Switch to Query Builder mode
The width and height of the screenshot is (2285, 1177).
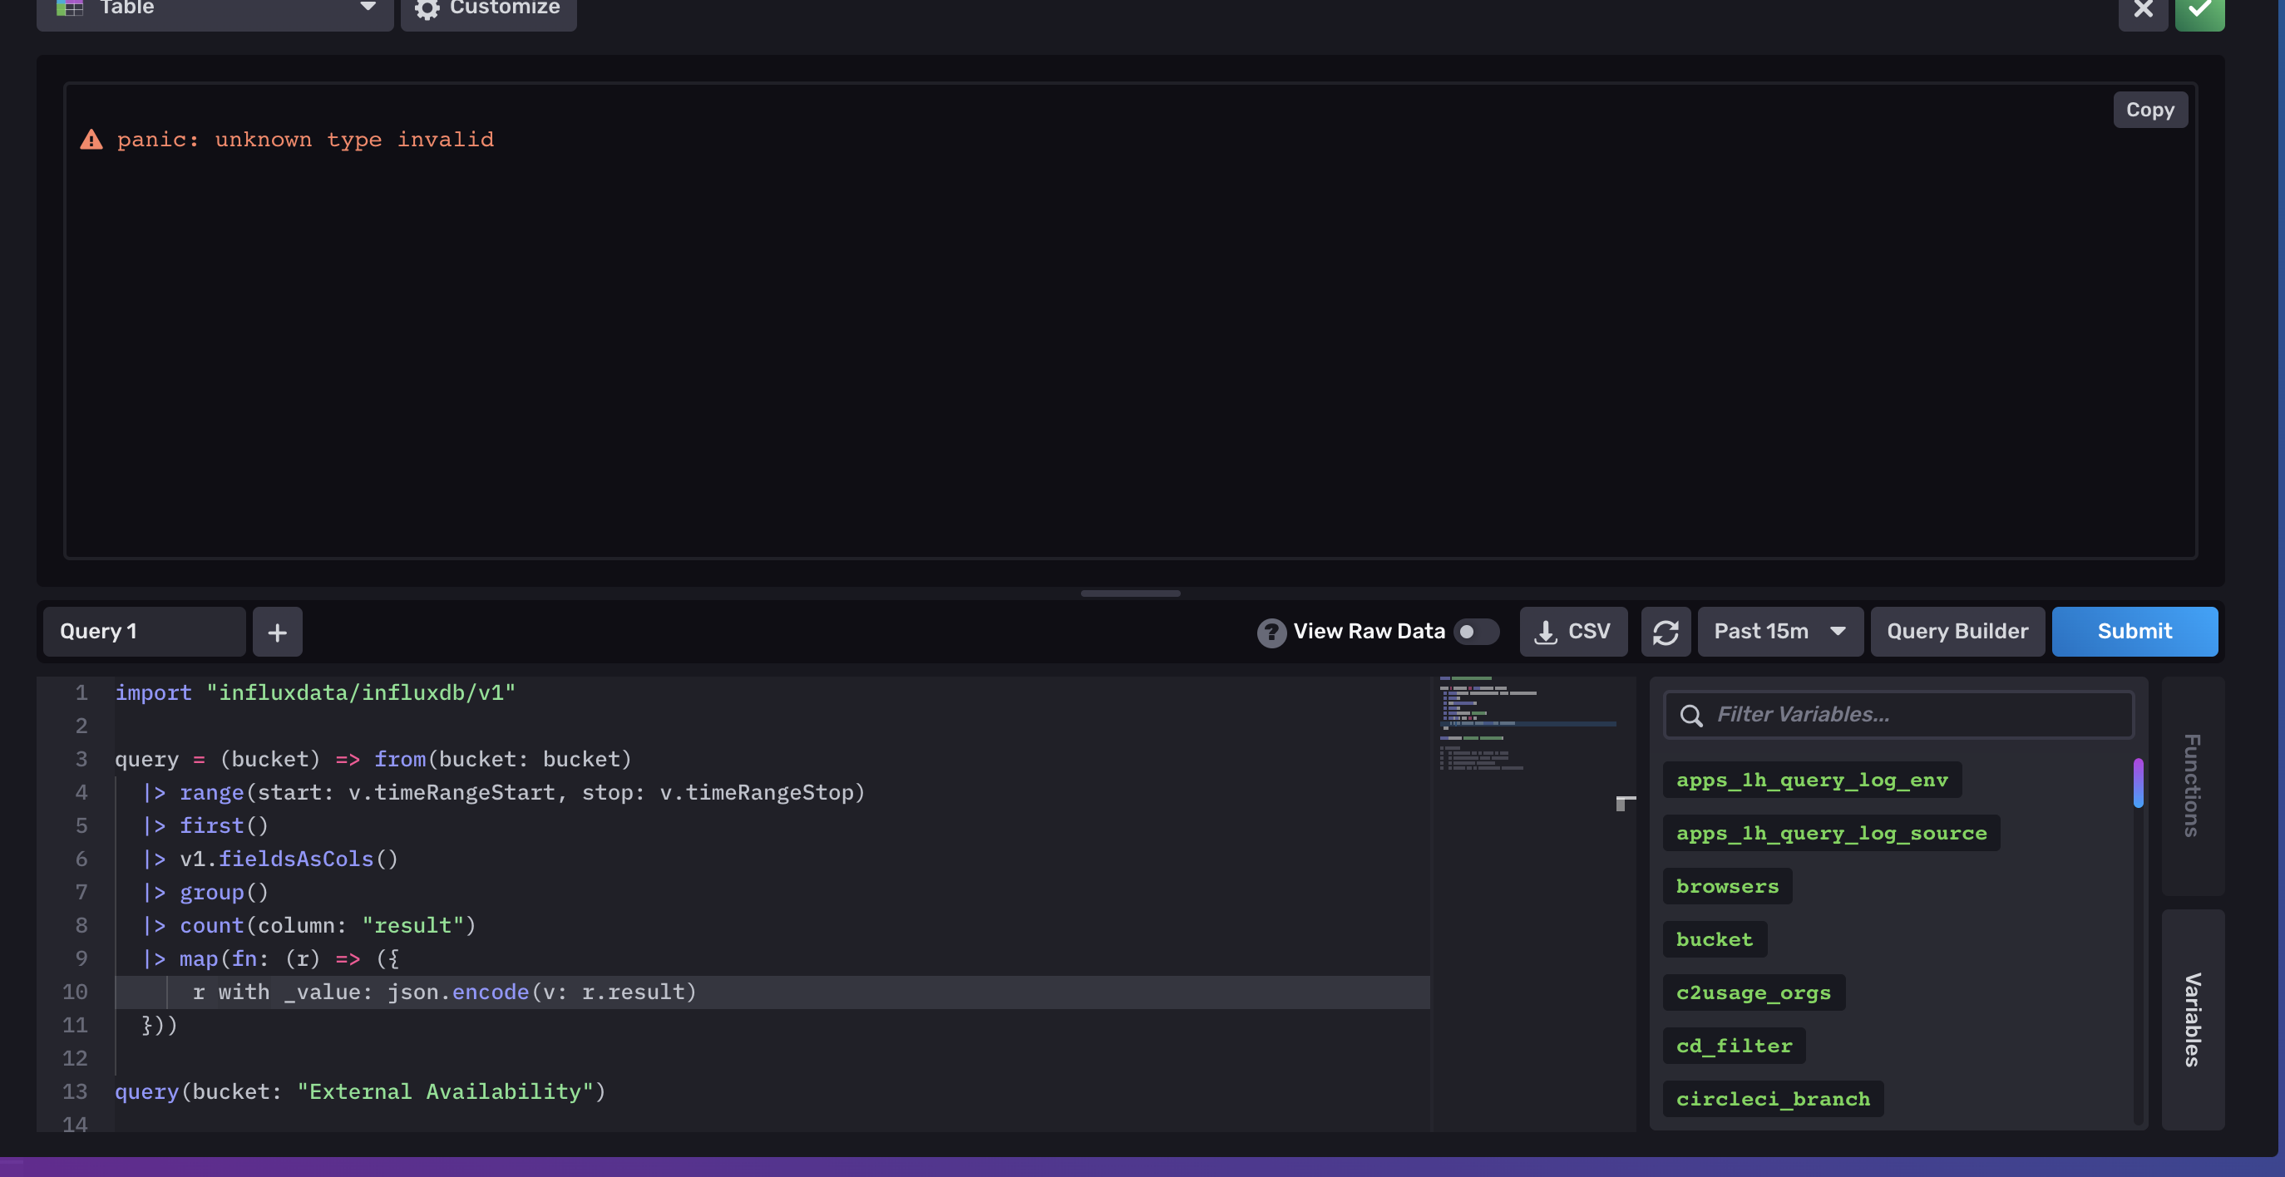pos(1958,631)
